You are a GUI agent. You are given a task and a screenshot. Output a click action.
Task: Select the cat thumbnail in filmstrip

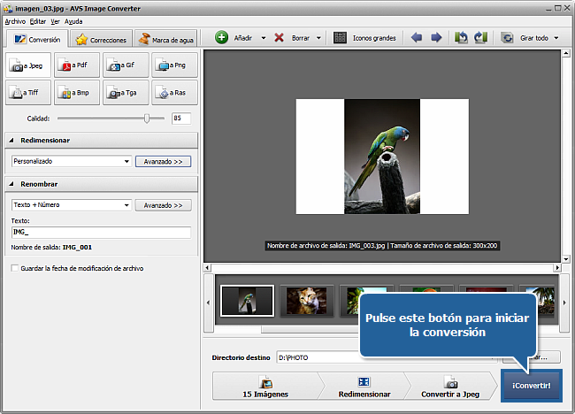pos(307,302)
